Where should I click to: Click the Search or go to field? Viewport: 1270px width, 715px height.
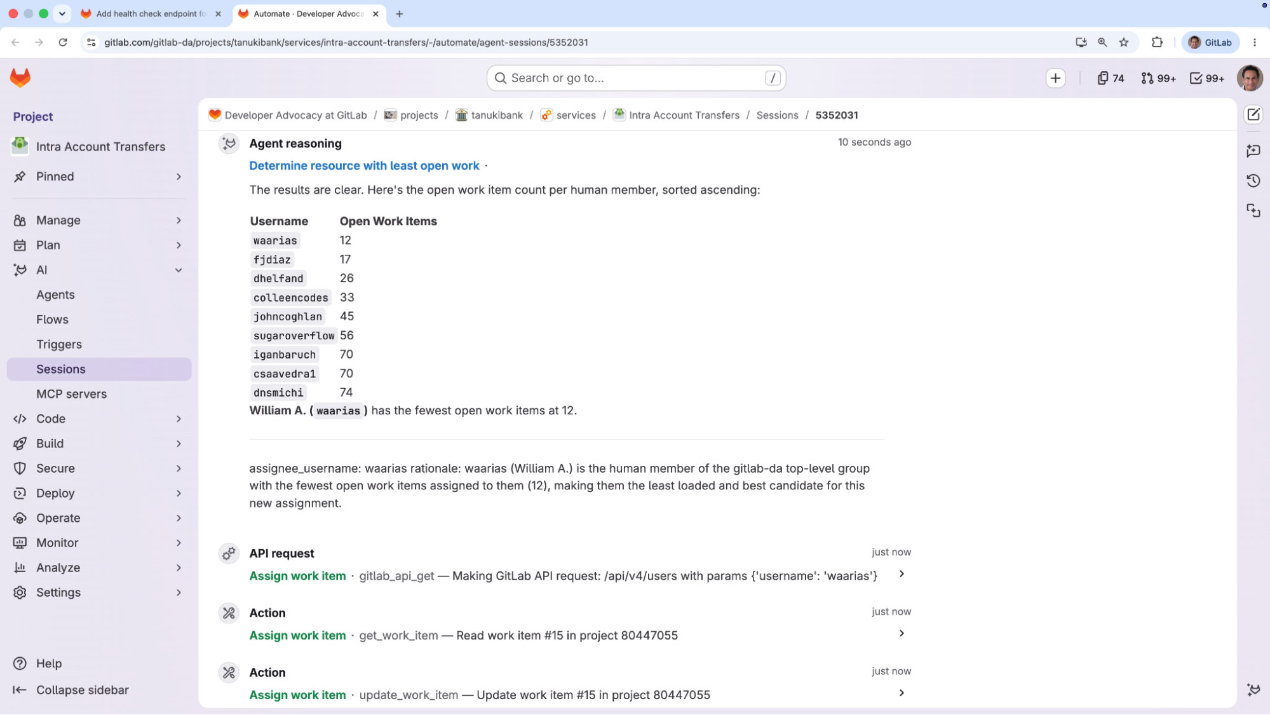[636, 78]
